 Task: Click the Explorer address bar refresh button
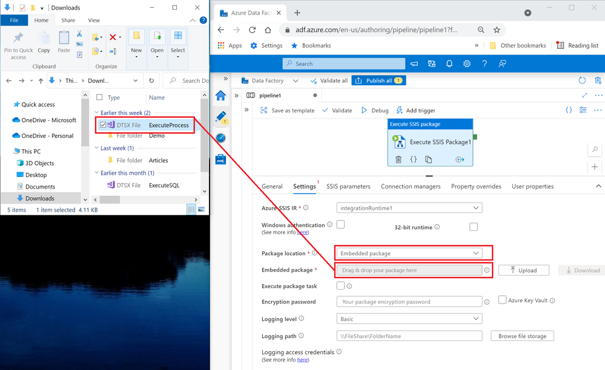151,80
